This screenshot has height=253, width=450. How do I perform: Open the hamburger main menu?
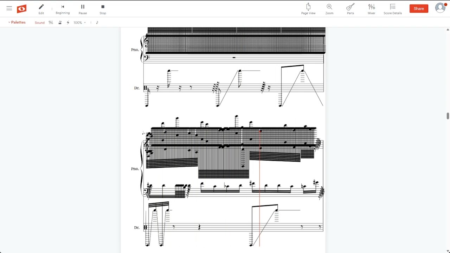tap(9, 8)
